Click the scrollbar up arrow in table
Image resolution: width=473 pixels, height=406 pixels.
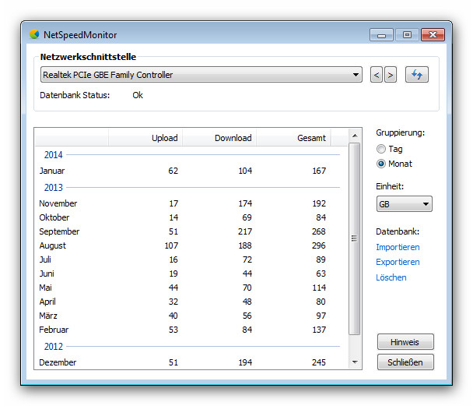[x=355, y=136]
